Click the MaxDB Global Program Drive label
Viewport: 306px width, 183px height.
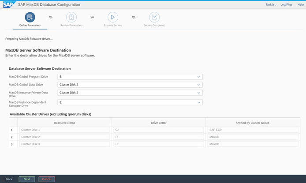pyautogui.click(x=28, y=77)
